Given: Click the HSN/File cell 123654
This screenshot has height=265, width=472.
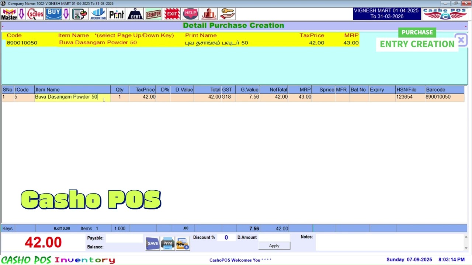Looking at the screenshot, I should coord(410,97).
